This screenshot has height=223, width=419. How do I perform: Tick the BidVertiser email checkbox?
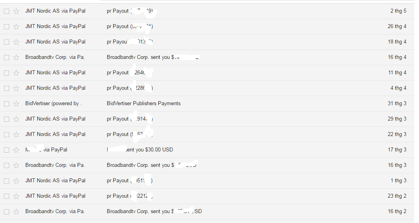6,104
